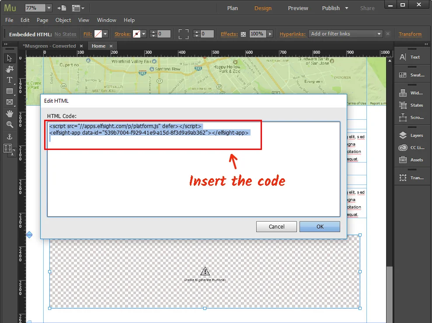Click the effects opacity icon
Image resolution: width=432 pixels, height=323 pixels.
(x=243, y=34)
